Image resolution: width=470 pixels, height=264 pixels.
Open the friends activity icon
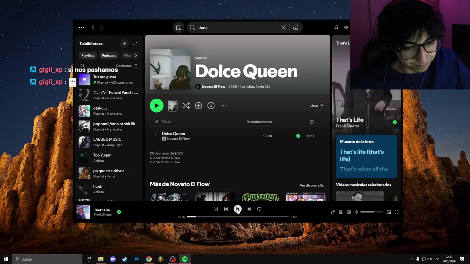(346, 27)
